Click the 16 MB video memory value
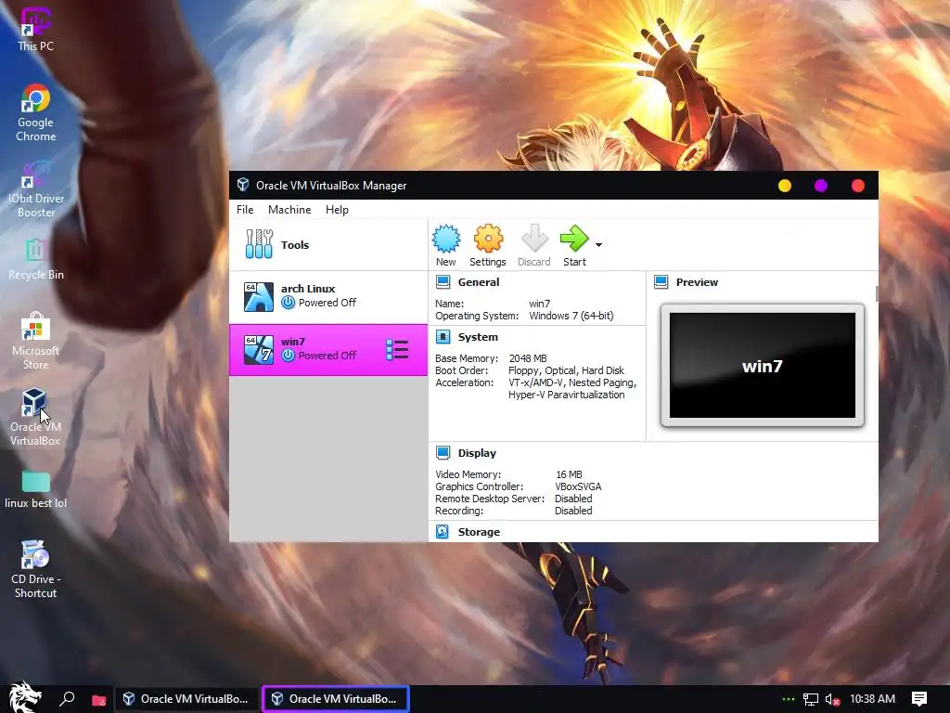 click(x=569, y=474)
